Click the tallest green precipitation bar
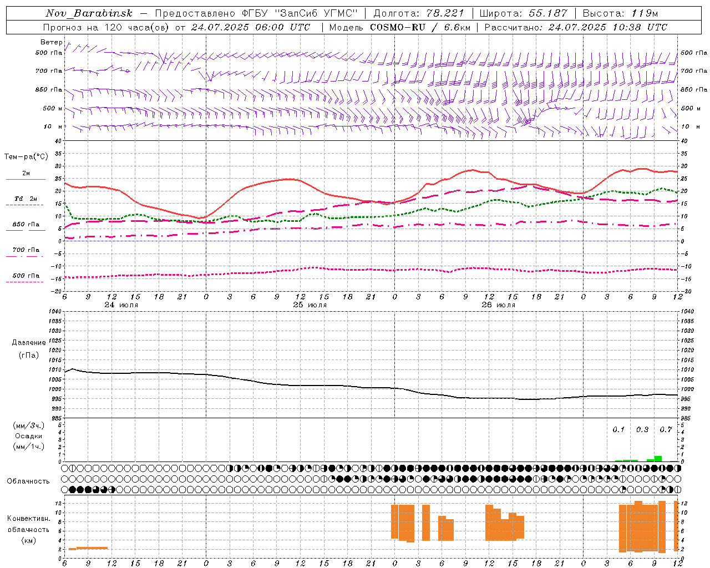 (x=658, y=459)
